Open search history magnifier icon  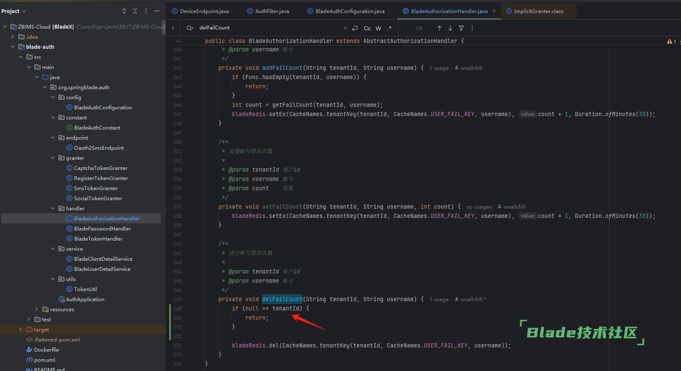[190, 28]
